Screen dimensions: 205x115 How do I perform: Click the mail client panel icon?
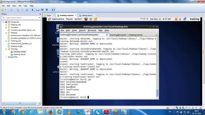point(91,19)
